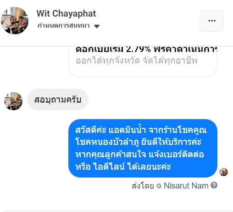
Task: Click แจ้งเบอร์ติดต่อ text in blue message
Action: pyautogui.click(x=176, y=155)
